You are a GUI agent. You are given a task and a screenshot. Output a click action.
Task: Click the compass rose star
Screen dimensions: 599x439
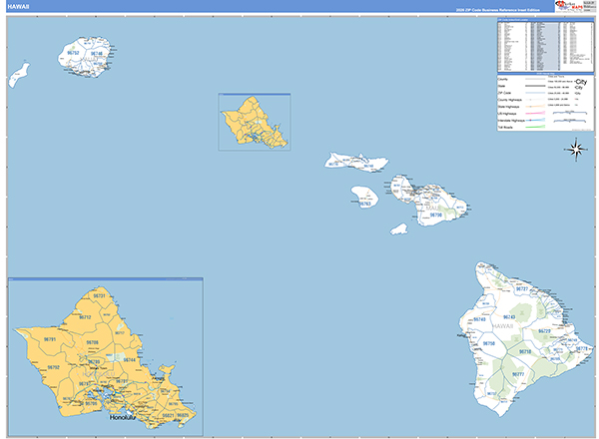576,150
